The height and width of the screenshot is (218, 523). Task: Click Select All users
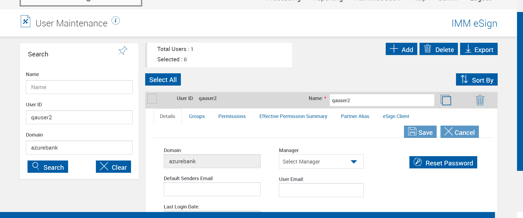163,80
